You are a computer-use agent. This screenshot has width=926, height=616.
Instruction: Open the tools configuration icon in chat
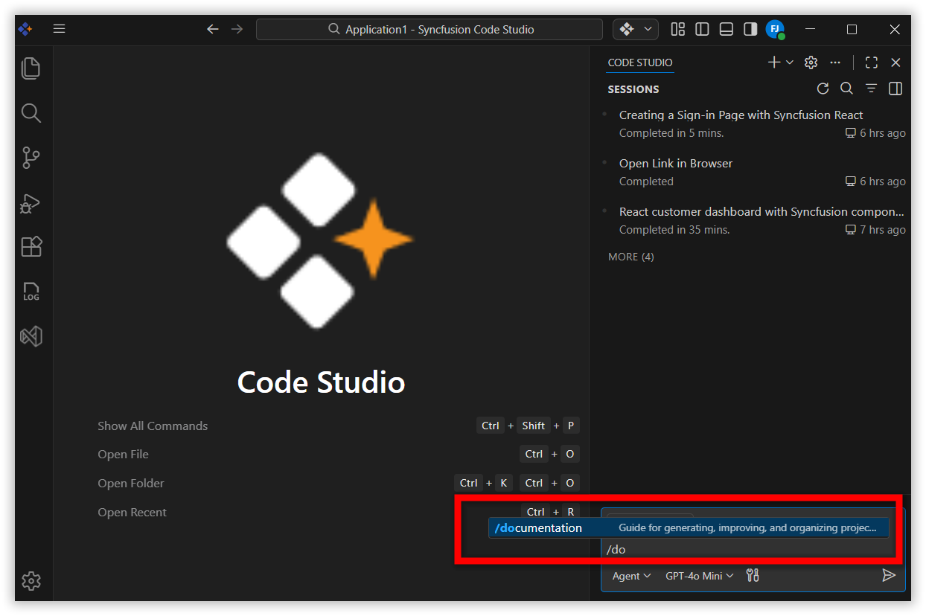753,575
